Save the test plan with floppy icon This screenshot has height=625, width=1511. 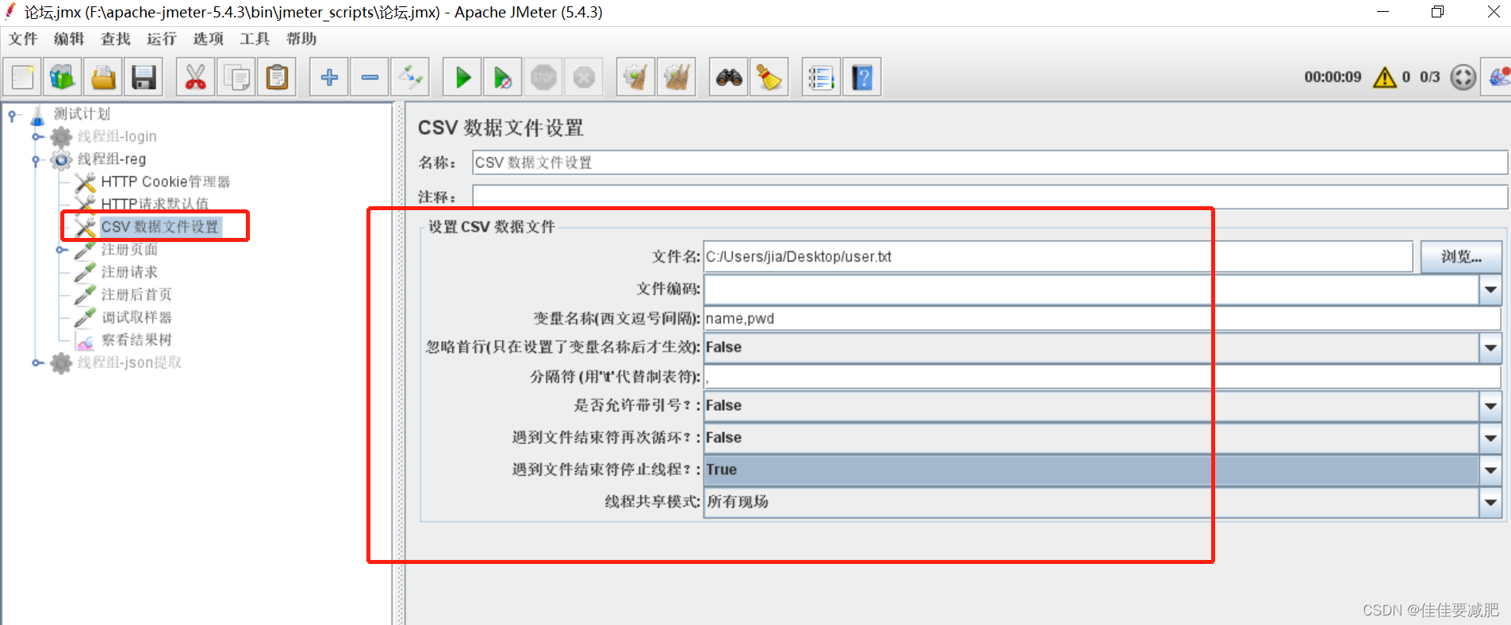click(144, 77)
